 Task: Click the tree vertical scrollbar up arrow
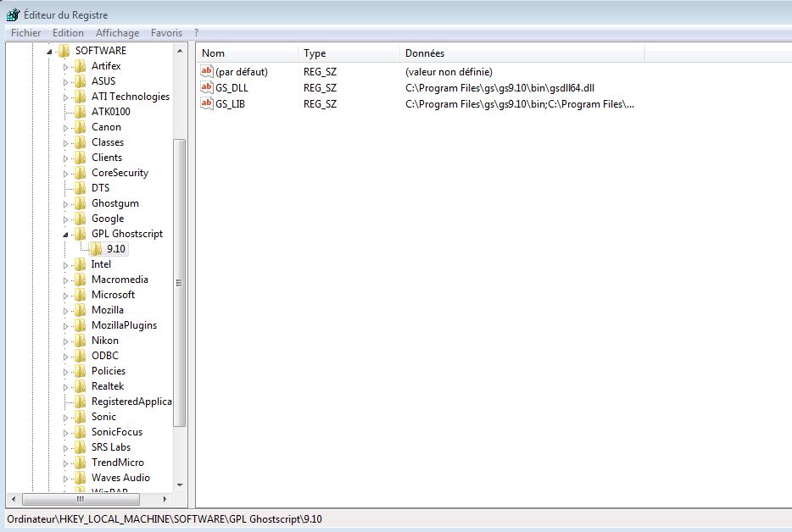point(180,51)
